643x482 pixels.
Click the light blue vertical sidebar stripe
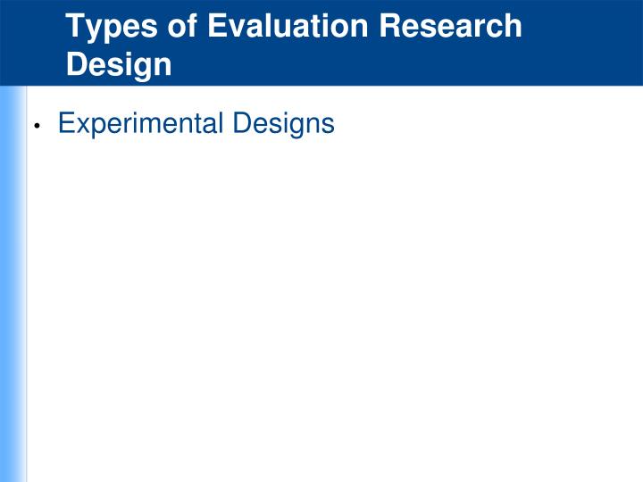pos(13,284)
